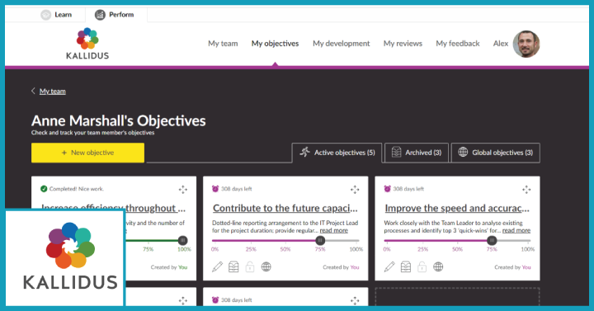594x311 pixels.
Task: Click the running-person icon on Active objectives
Action: (305, 153)
